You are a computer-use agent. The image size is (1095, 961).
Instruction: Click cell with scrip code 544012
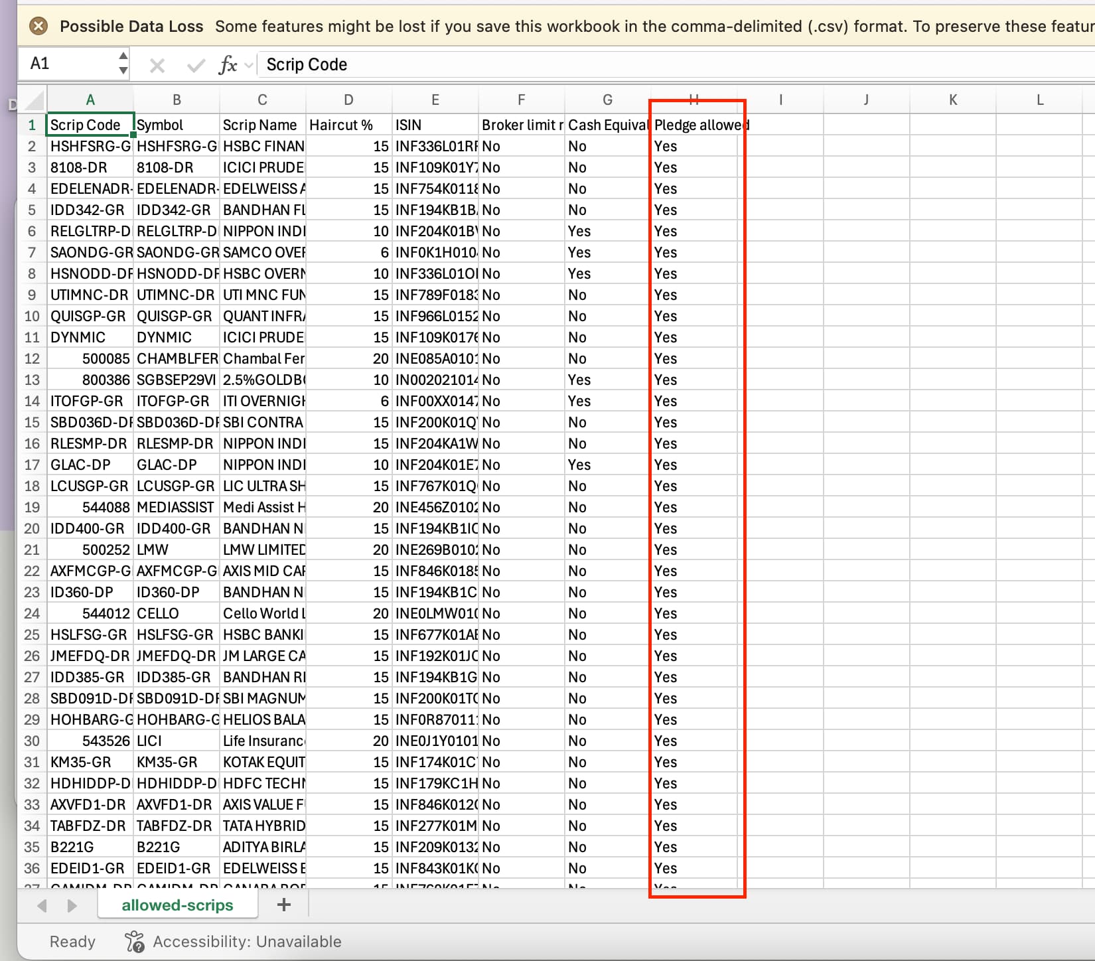pyautogui.click(x=90, y=613)
